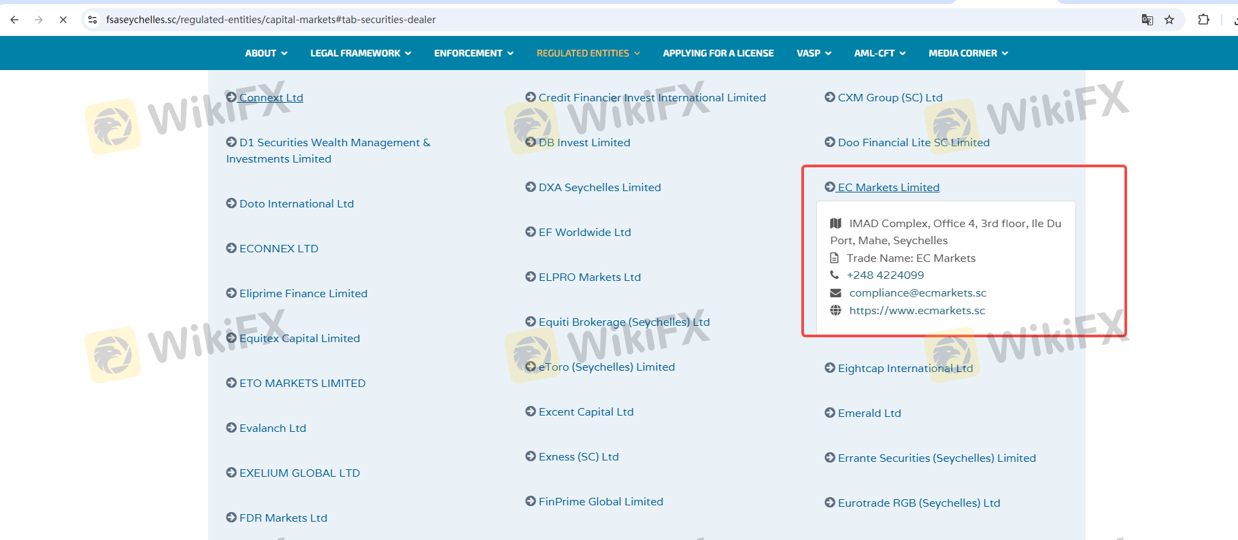
Task: Click the globe icon beside ecmarkets.sc
Action: point(836,310)
